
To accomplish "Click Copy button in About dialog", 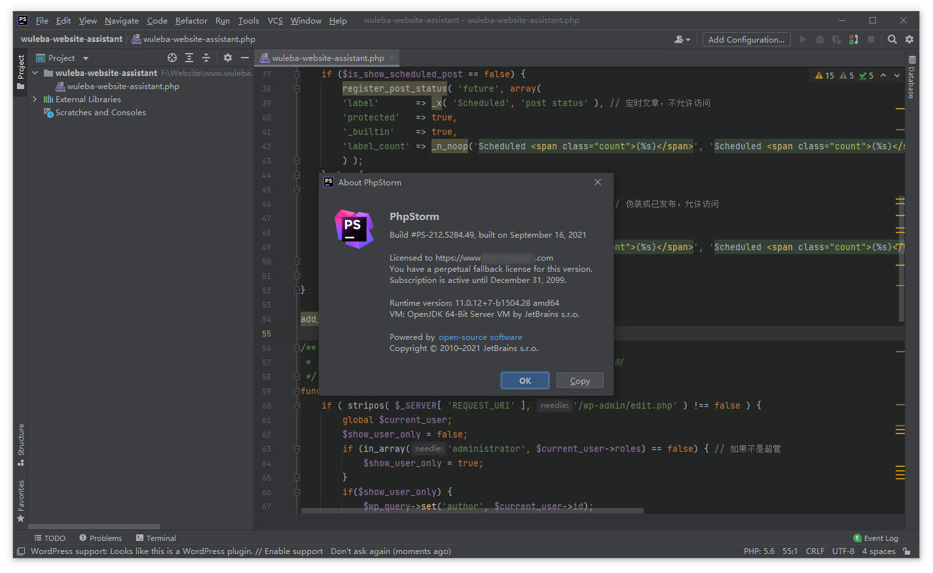I will click(x=580, y=380).
